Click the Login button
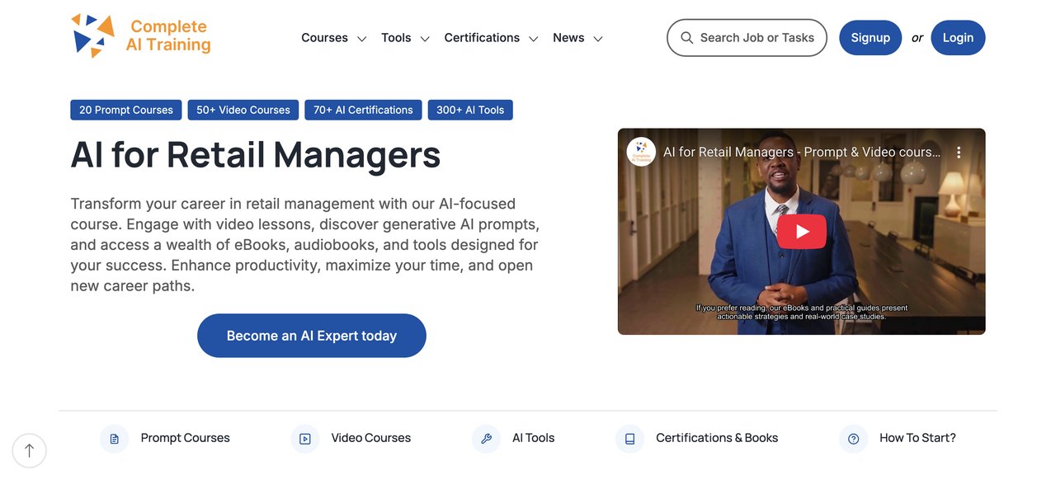The height and width of the screenshot is (480, 1056). point(958,38)
